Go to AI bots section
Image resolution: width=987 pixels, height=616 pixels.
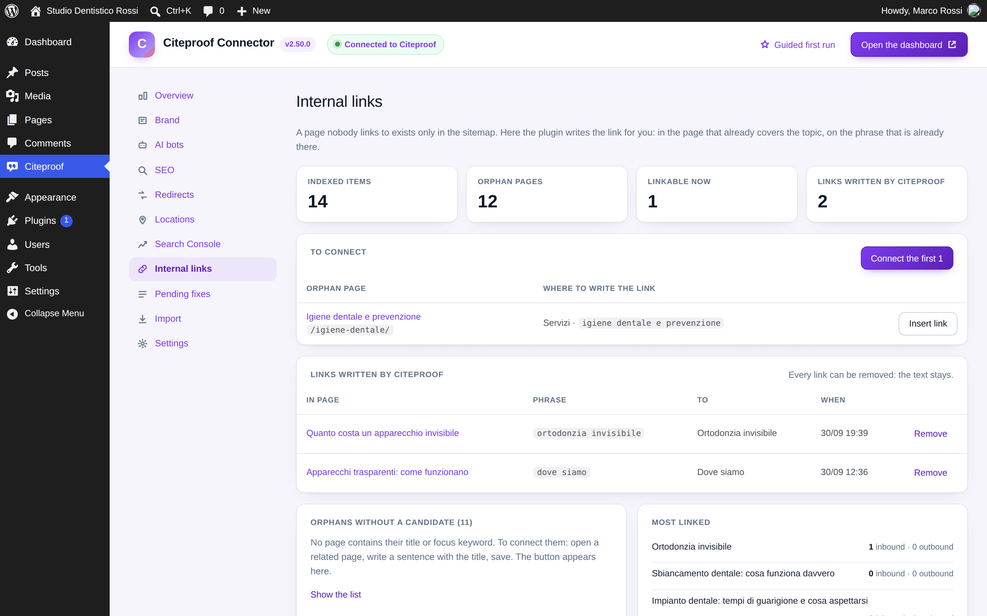(x=203, y=145)
